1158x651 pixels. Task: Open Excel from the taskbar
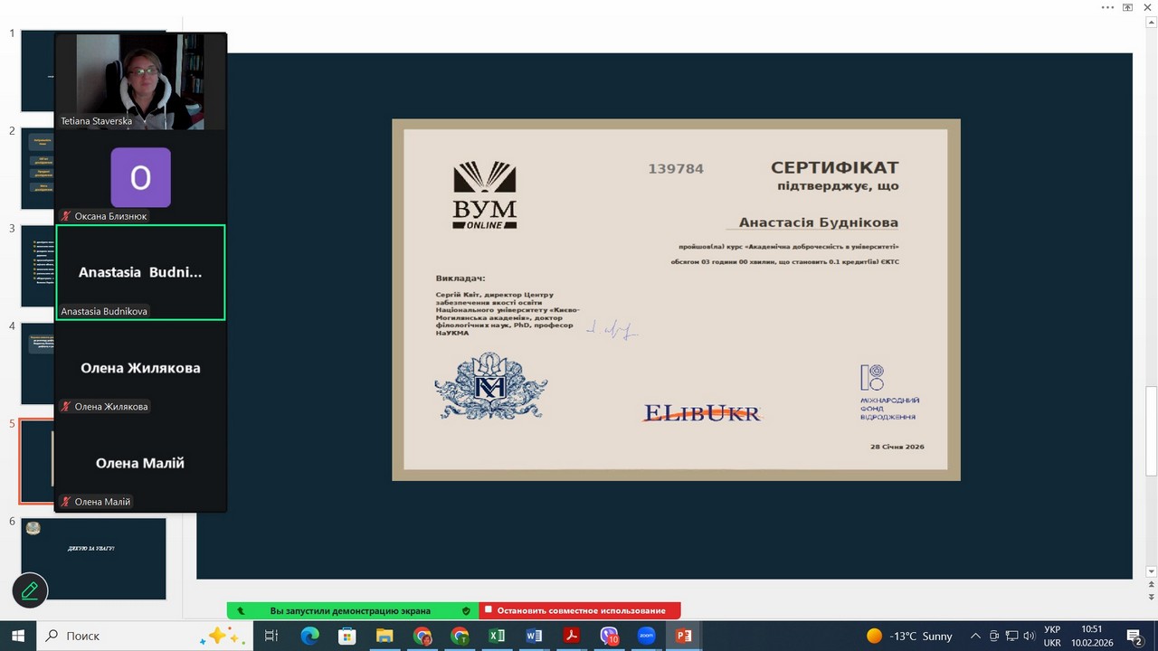pyautogui.click(x=497, y=636)
